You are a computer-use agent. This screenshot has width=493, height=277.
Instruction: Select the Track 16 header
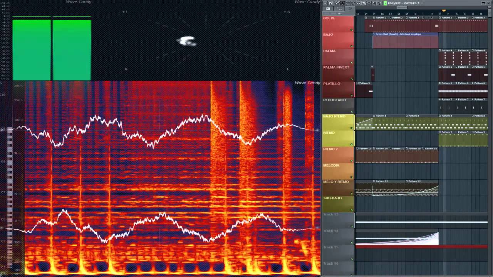pos(338,269)
